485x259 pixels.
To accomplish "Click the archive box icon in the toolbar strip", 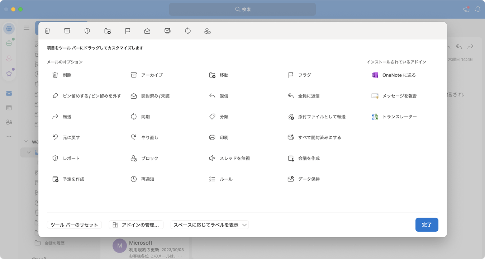I will point(67,31).
